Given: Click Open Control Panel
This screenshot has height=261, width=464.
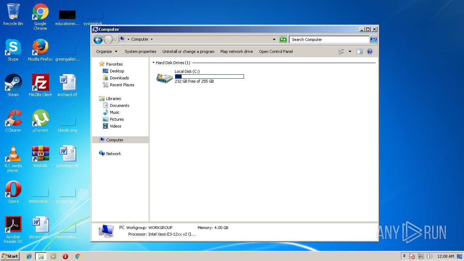Looking at the screenshot, I should pyautogui.click(x=276, y=51).
